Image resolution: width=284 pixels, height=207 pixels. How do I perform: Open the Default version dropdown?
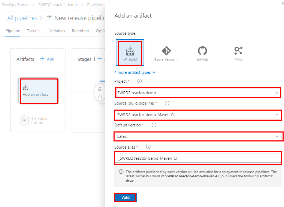coord(198,136)
